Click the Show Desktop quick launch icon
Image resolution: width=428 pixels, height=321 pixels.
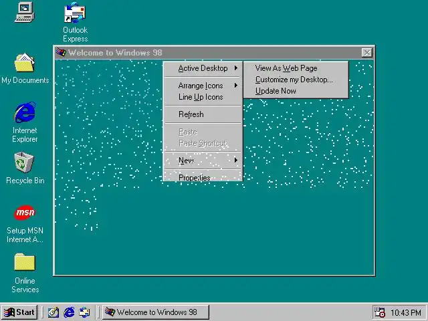[53, 312]
